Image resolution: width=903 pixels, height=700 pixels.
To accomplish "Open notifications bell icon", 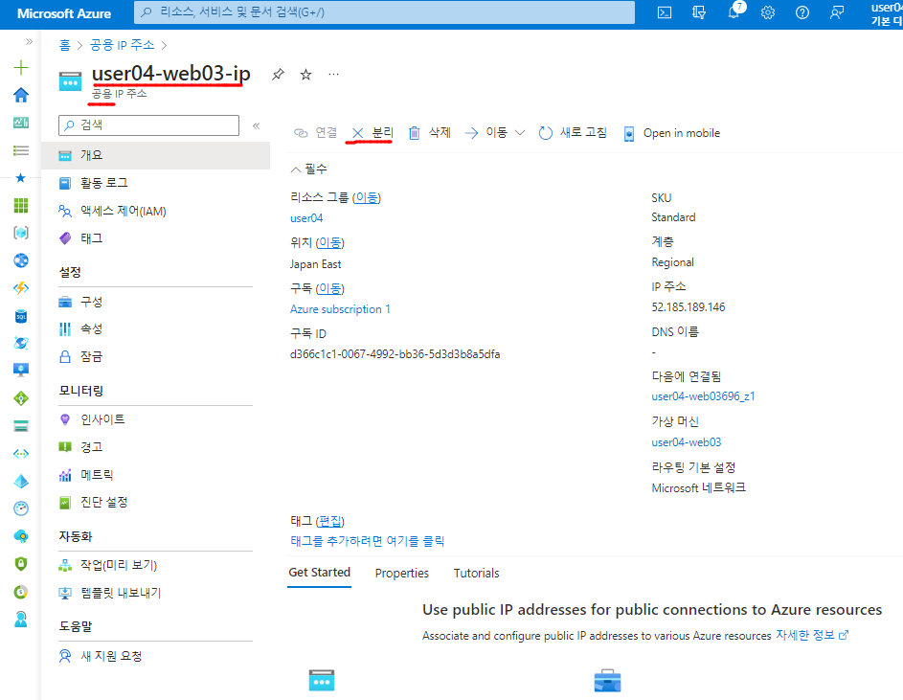I will [x=734, y=12].
